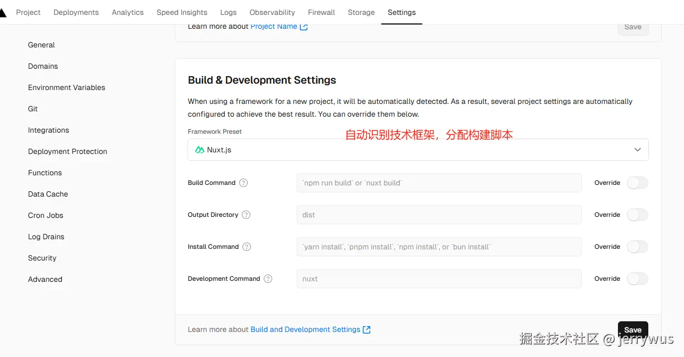Switch to the Logs tab
Screen dimensions: 684x357
[229, 12]
